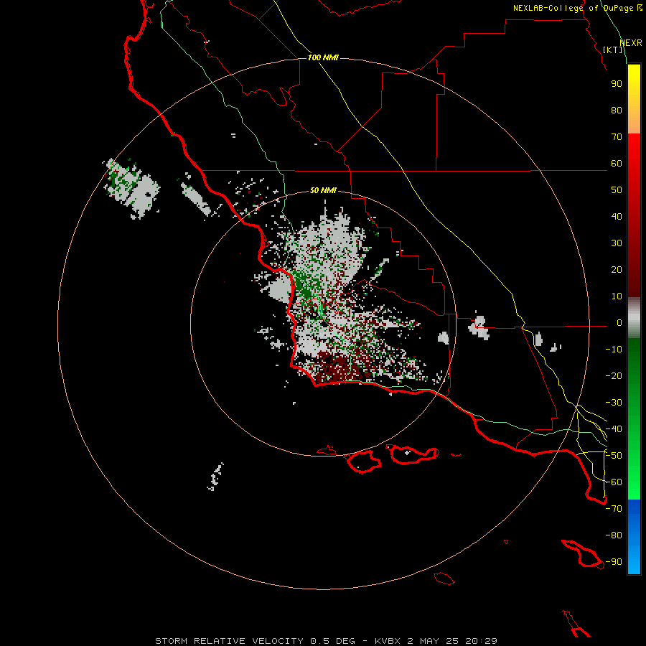Click the [KT] unit label
The image size is (646, 646).
tap(613, 50)
